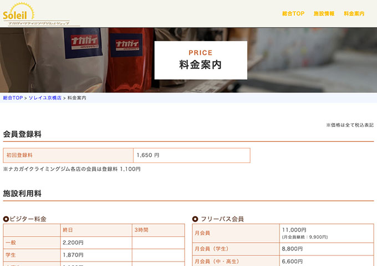Select the 6,600円 price value
Image resolution: width=377 pixels, height=266 pixels.
[x=292, y=261]
